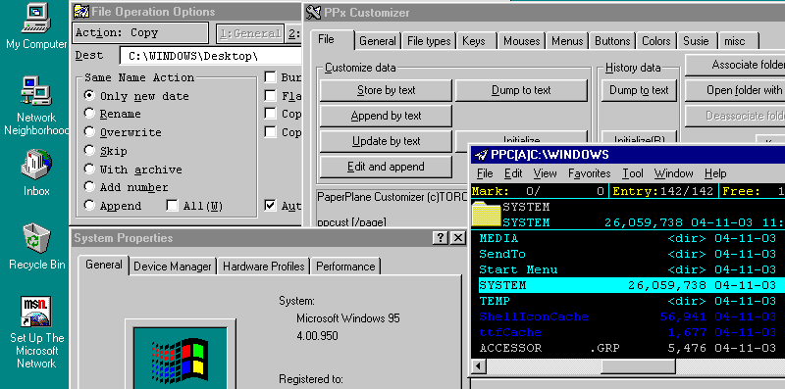Click the File Operation Options title bar icon

81,12
